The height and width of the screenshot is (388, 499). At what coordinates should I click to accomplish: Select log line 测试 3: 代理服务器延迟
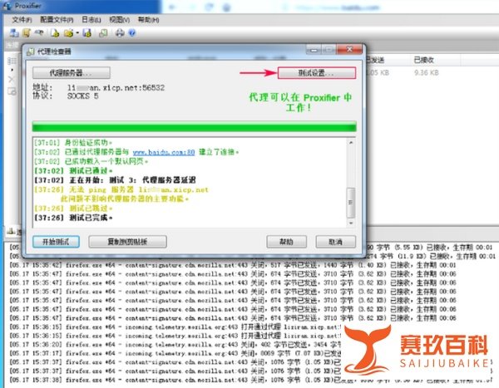click(x=115, y=180)
